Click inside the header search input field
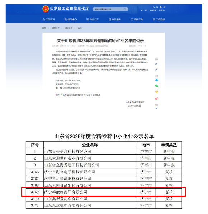 point(110,9)
